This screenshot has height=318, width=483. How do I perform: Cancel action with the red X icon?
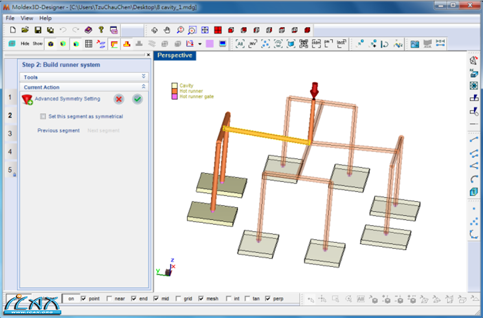119,99
